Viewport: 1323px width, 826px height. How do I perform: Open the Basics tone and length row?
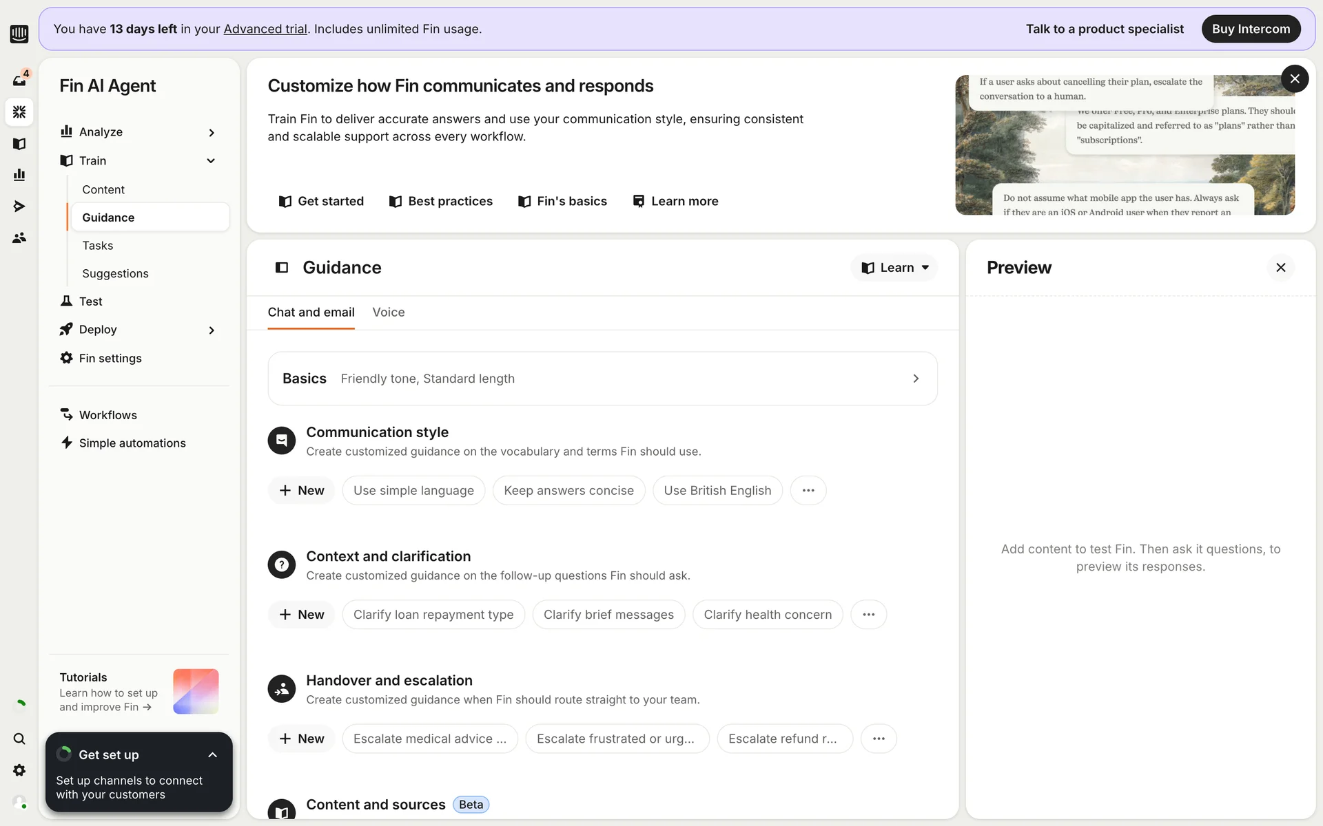(602, 379)
